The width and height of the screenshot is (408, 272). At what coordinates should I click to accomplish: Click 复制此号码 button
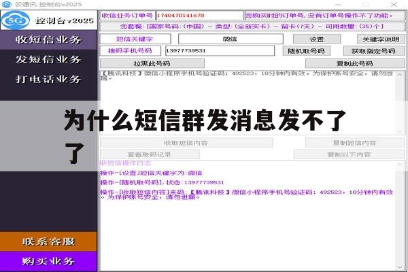[355, 63]
